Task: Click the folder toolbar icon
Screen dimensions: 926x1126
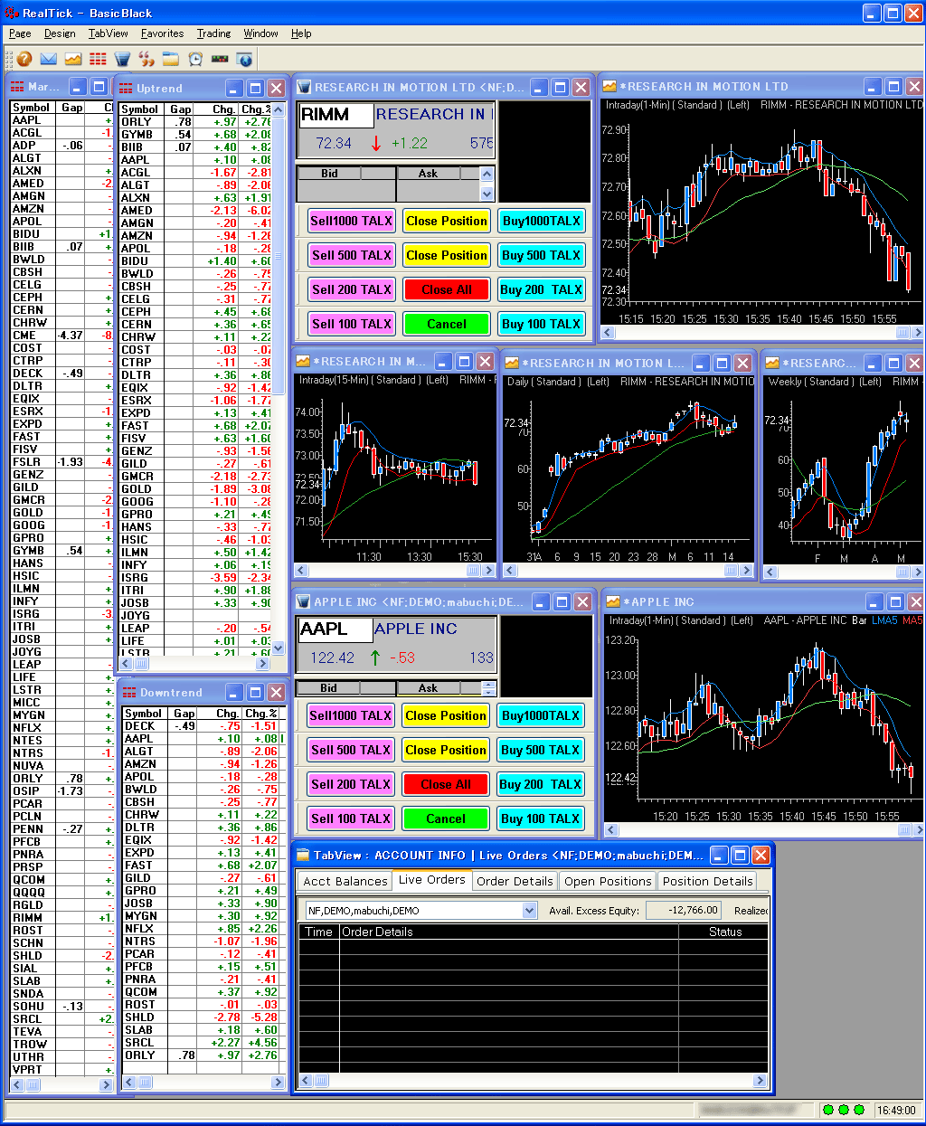Action: coord(171,59)
